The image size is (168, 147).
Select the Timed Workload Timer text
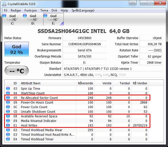[37, 139]
